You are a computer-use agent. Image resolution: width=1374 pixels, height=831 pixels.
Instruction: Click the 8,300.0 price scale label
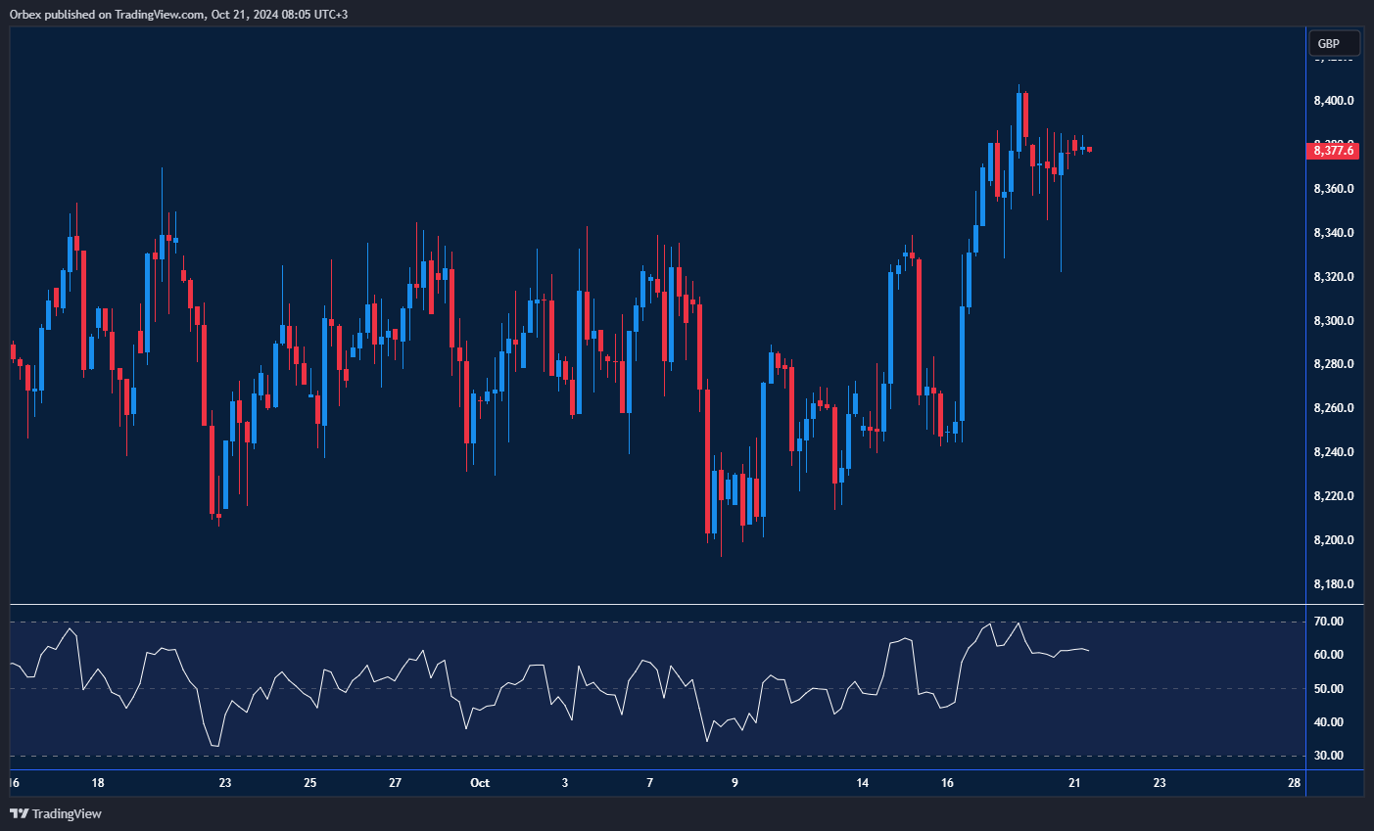click(x=1333, y=321)
